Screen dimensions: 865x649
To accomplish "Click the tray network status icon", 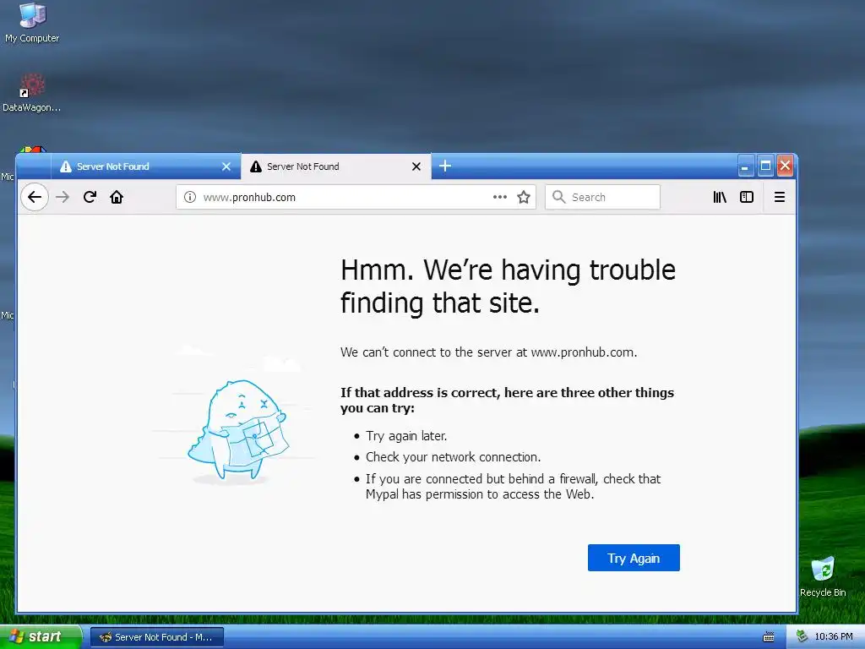I will [x=802, y=636].
